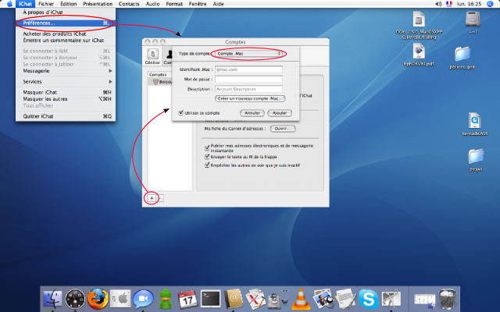Choose Acheter des produits iChat
This screenshot has height=312, width=500.
[66, 34]
